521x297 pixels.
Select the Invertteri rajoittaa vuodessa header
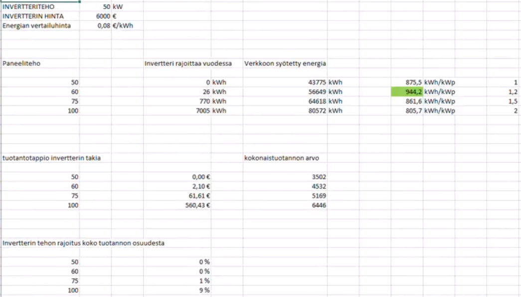coord(188,63)
